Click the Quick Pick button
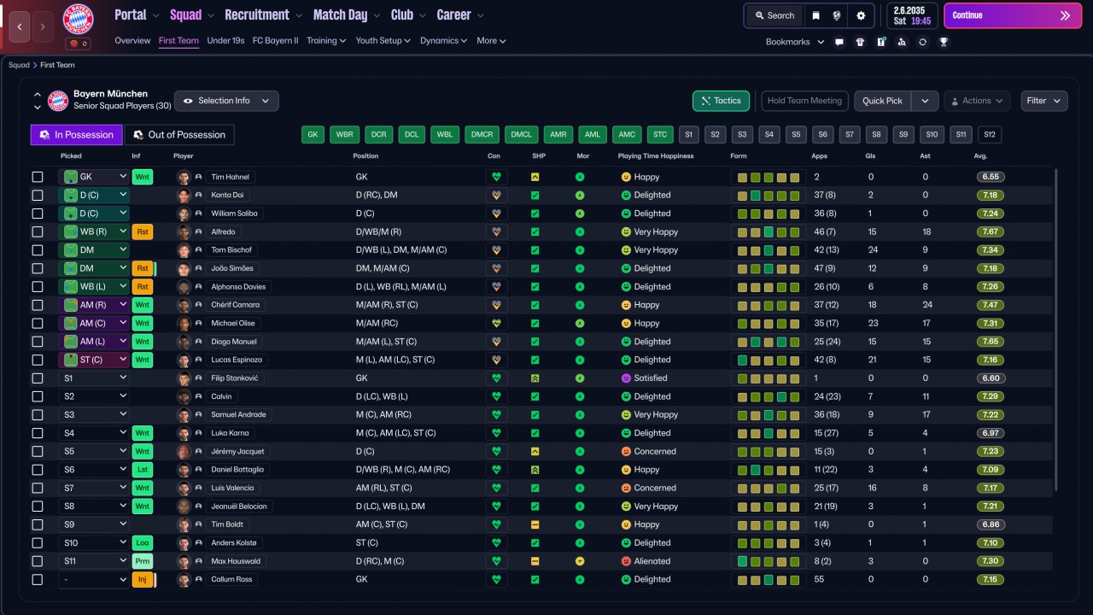This screenshot has width=1093, height=615. [883, 101]
